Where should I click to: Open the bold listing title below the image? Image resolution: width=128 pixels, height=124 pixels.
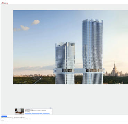[13, 118]
